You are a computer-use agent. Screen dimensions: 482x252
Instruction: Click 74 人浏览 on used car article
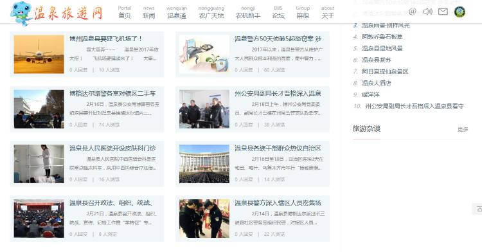point(109,125)
